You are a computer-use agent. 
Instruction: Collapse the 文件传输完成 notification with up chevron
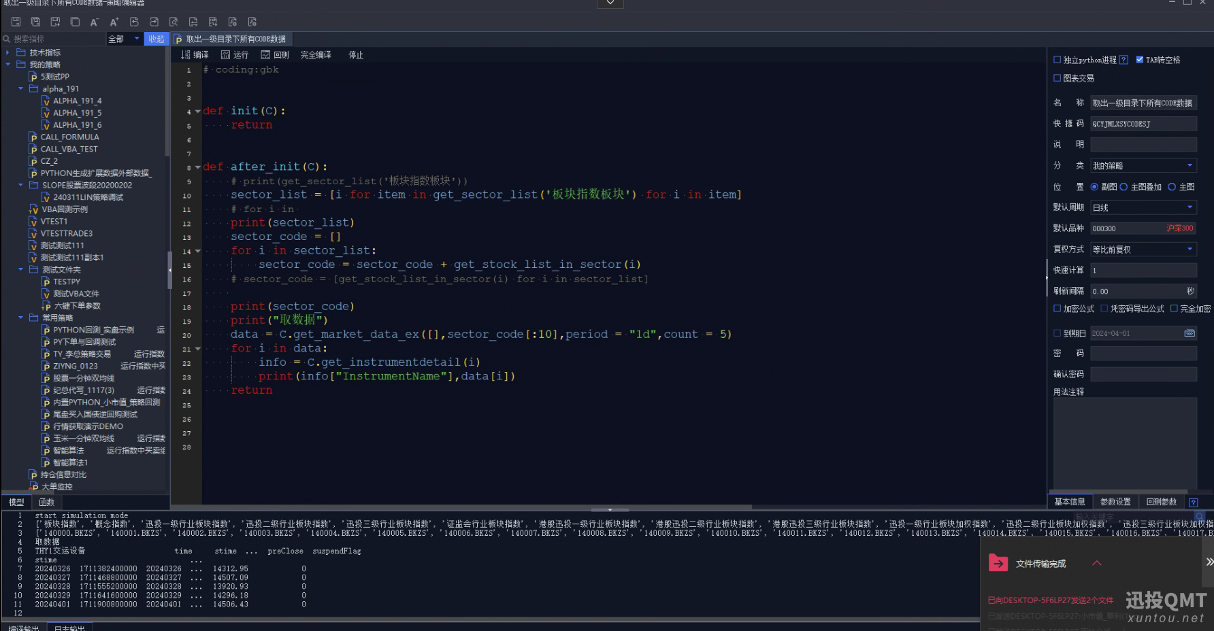(1096, 563)
